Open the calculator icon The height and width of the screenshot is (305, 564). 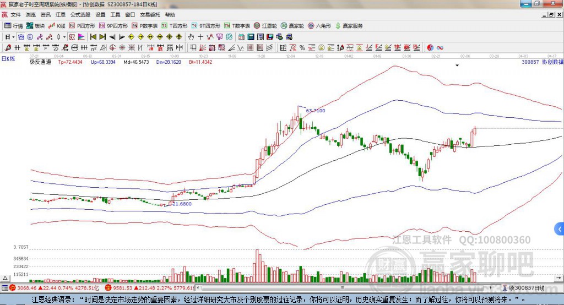[x=251, y=37]
